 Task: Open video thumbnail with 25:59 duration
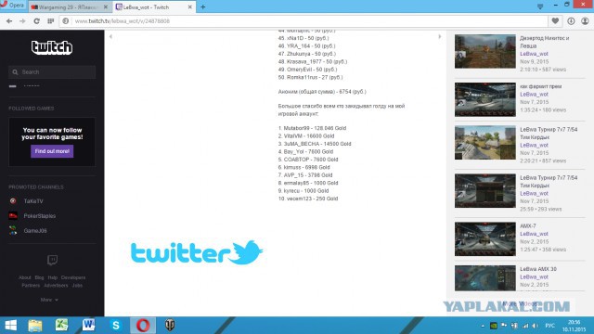click(484, 191)
